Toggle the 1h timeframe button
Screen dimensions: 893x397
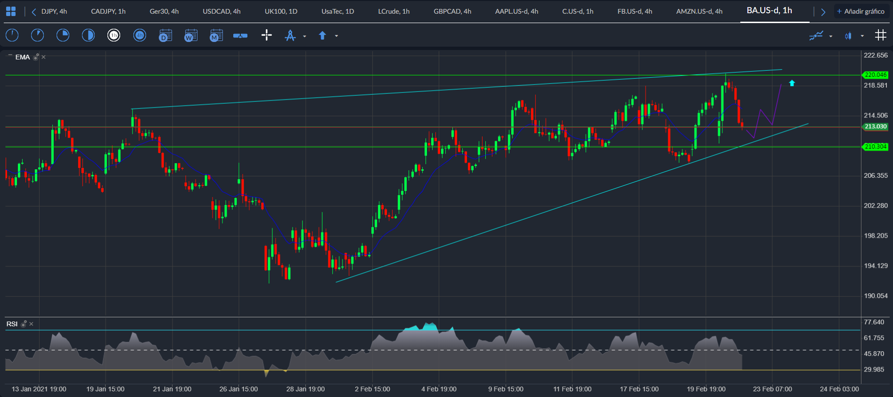(114, 35)
